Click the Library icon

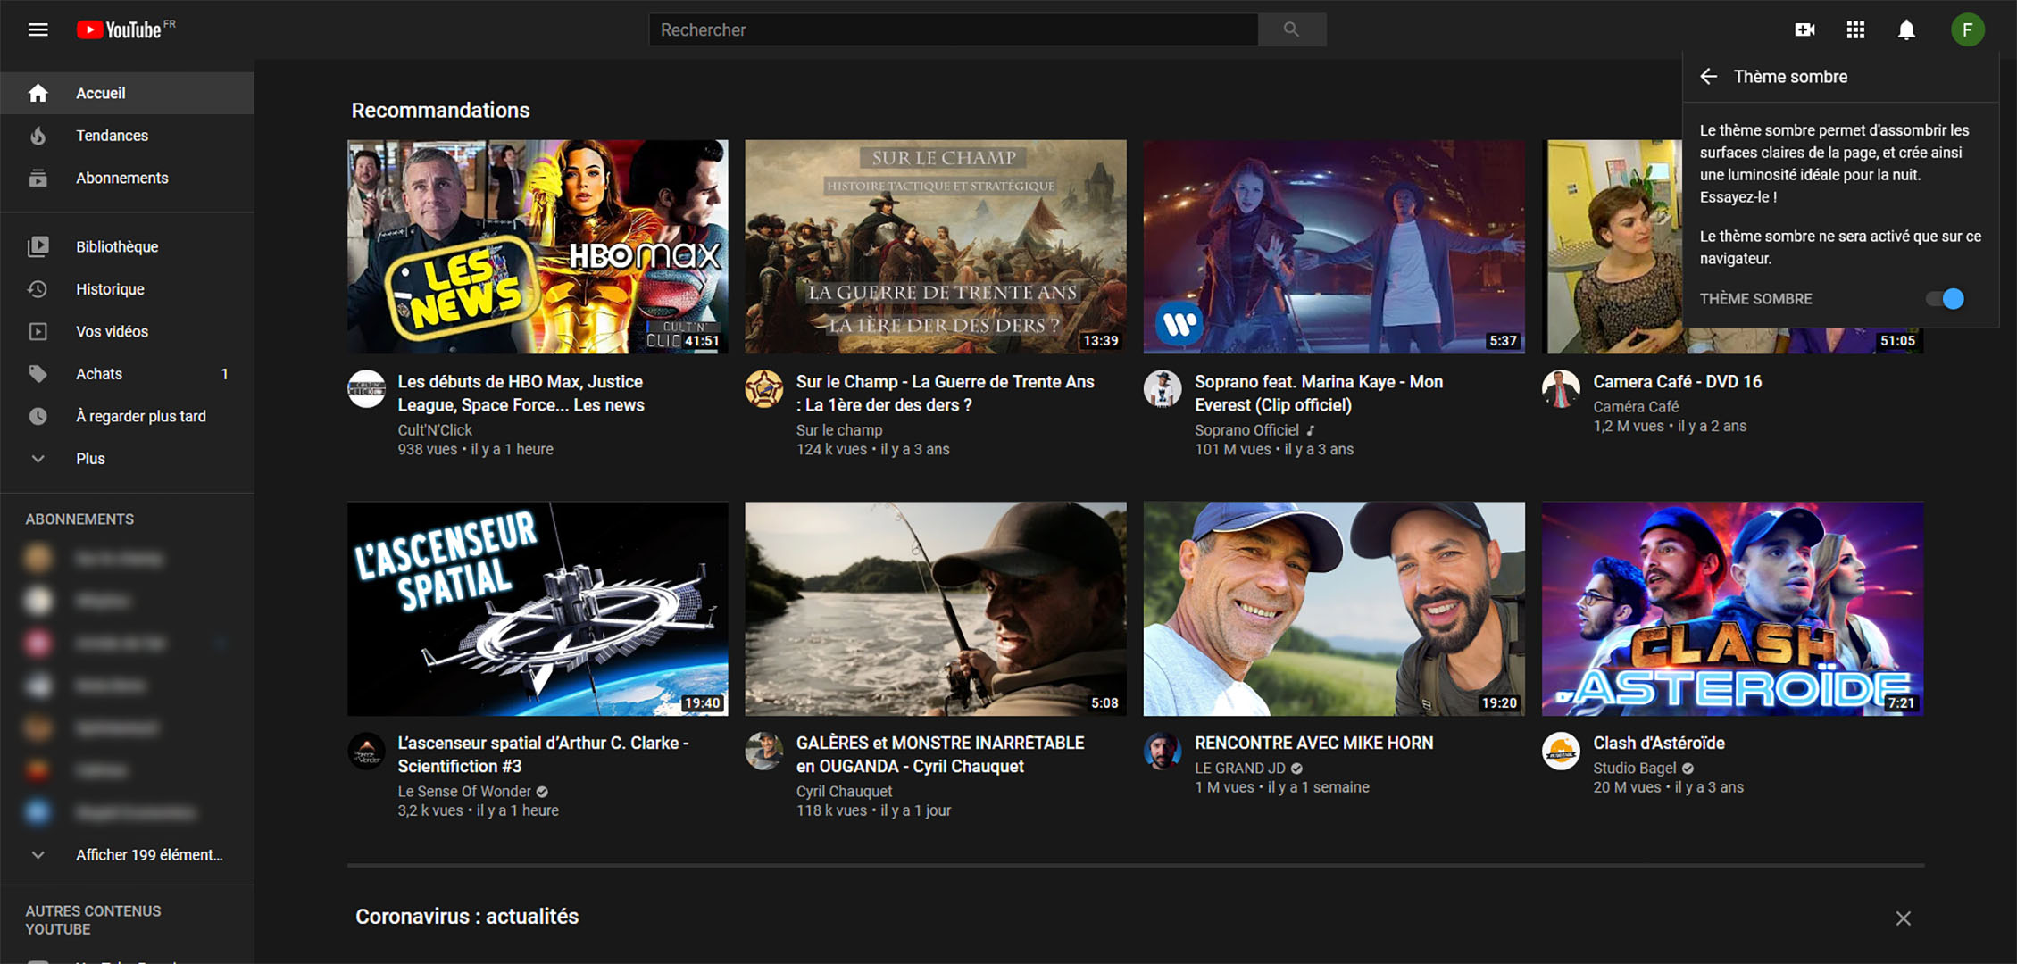coord(38,245)
